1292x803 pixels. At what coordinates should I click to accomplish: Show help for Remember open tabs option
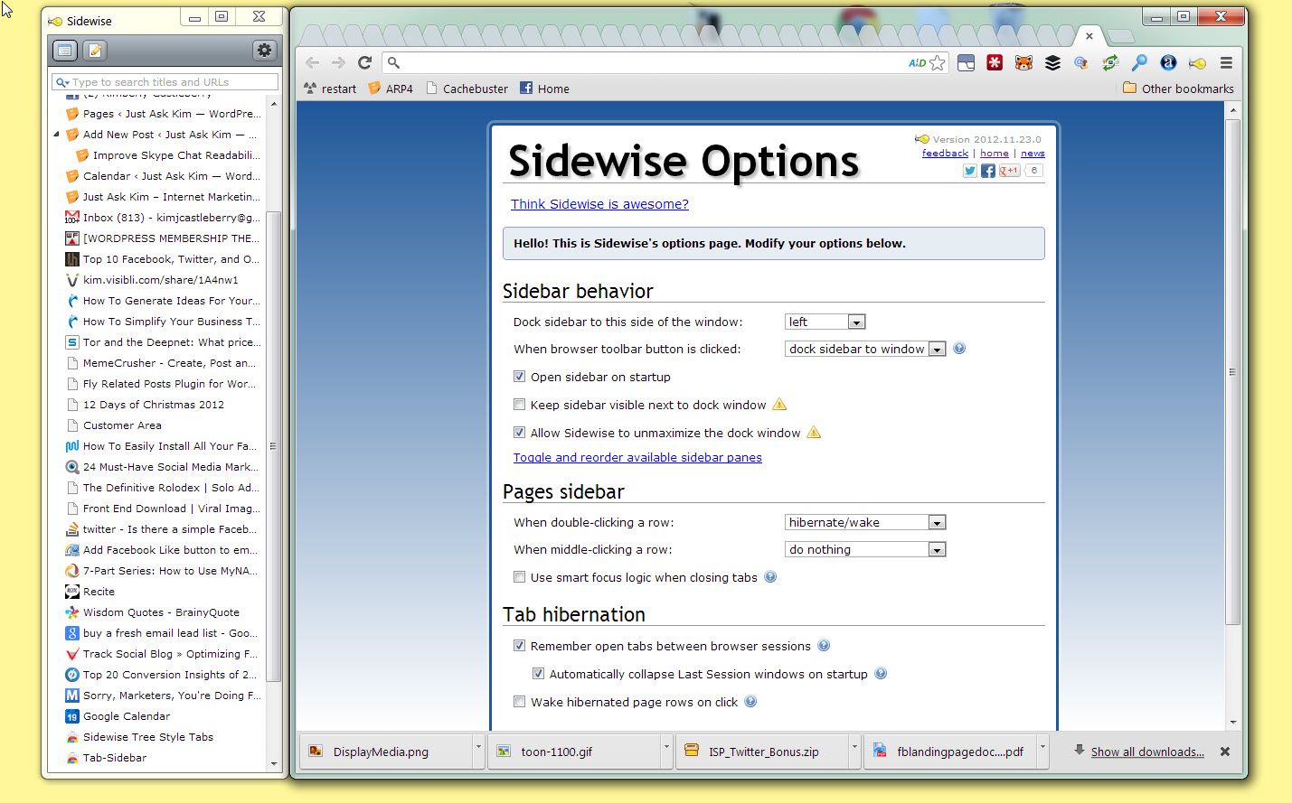coord(824,645)
